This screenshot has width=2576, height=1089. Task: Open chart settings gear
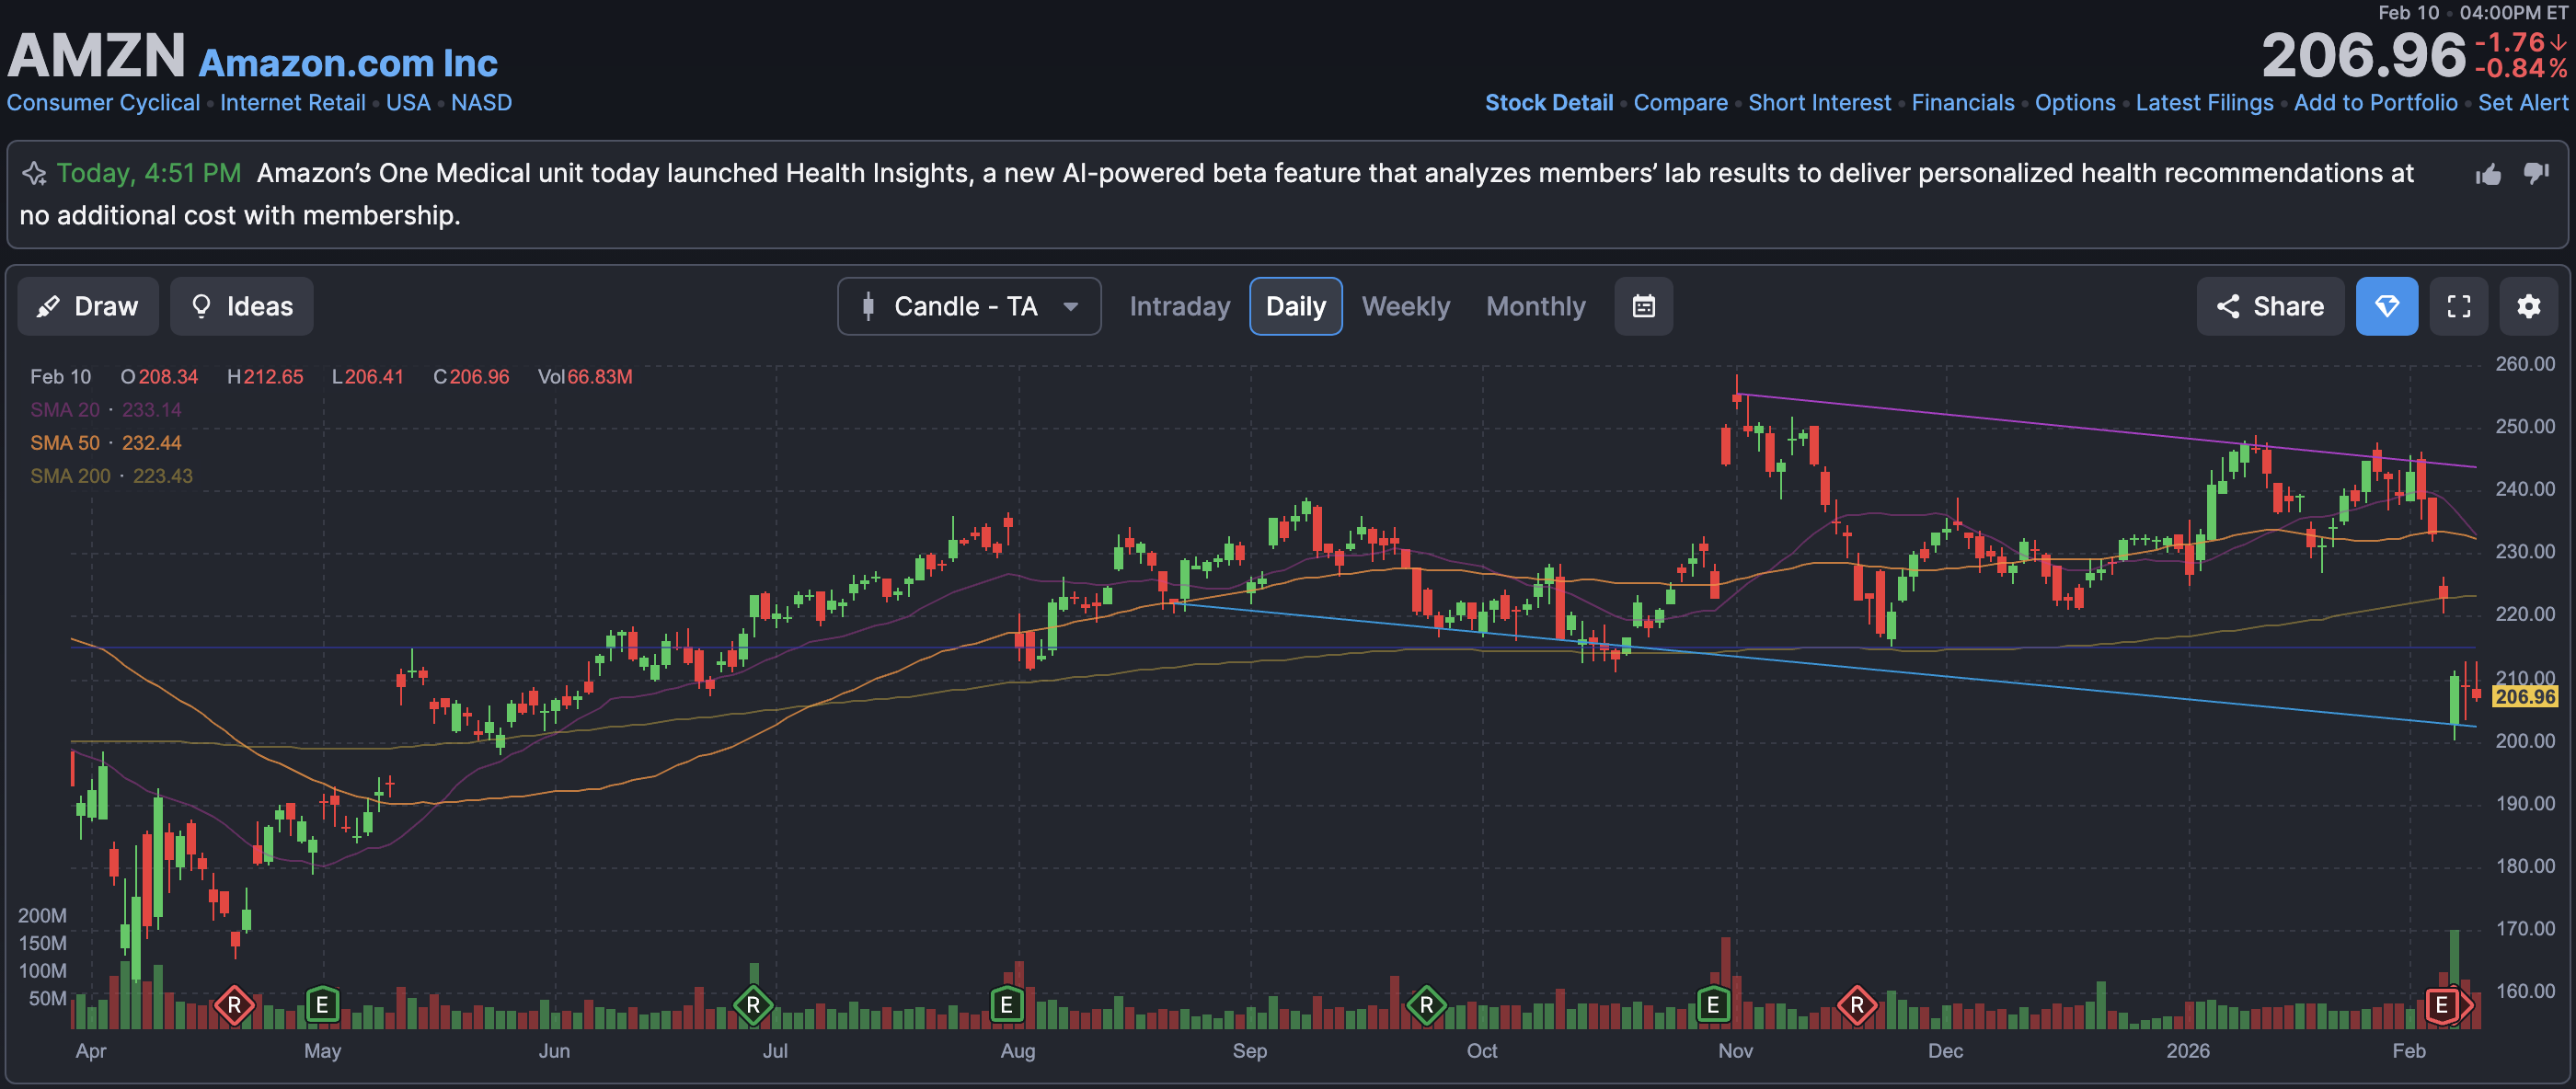tap(2528, 306)
